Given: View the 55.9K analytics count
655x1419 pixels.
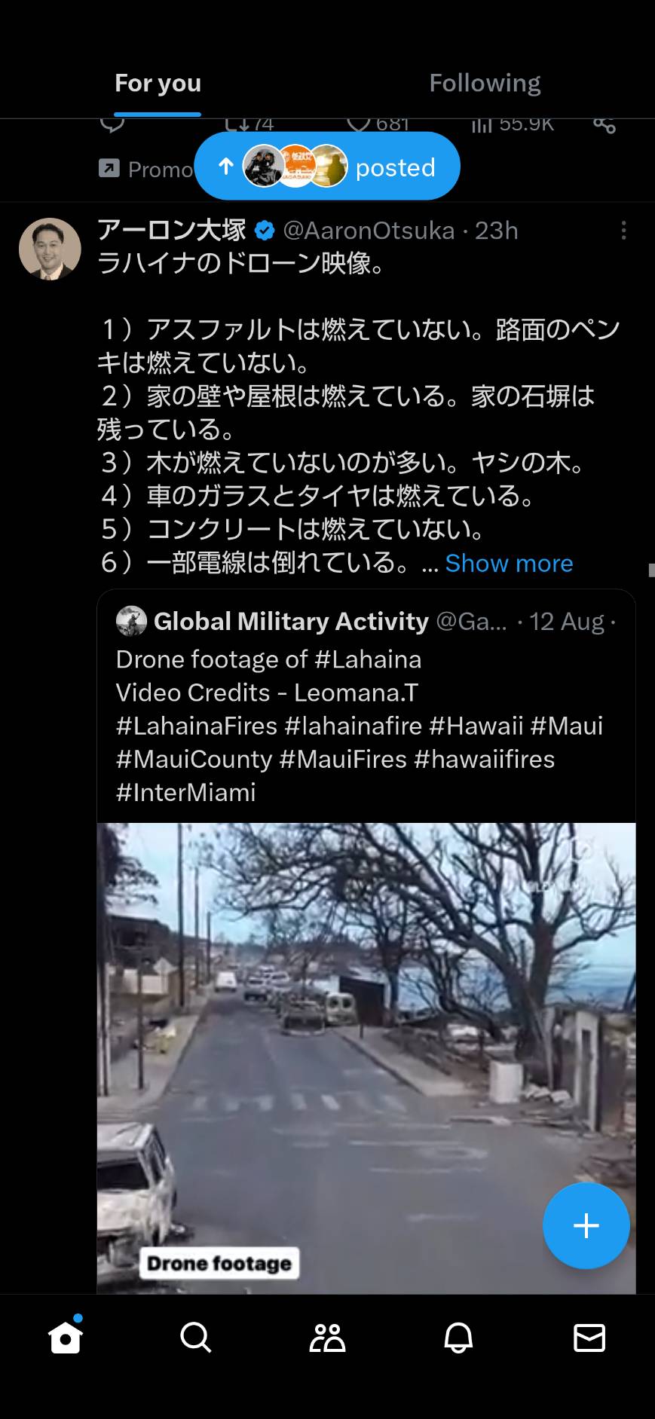Looking at the screenshot, I should pyautogui.click(x=513, y=124).
